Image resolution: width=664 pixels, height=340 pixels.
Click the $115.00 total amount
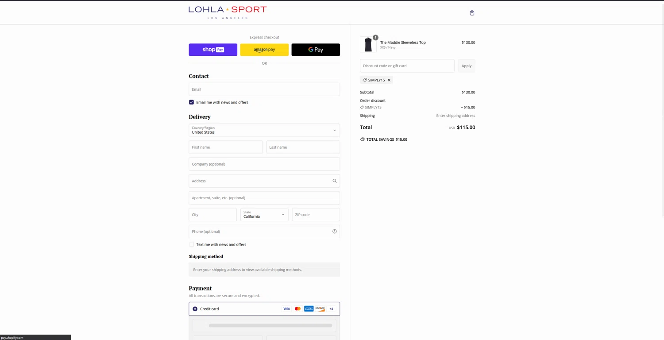[466, 127]
